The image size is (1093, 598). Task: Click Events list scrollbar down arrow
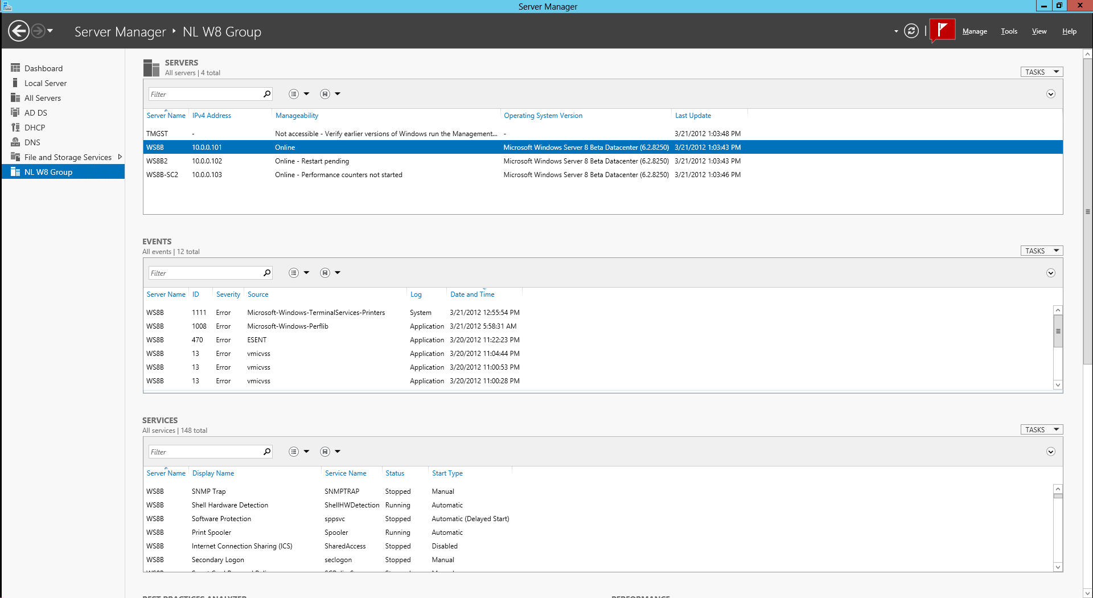tap(1058, 385)
